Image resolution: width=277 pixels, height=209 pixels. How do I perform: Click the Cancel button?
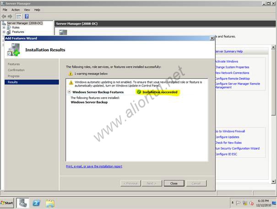coord(196,183)
